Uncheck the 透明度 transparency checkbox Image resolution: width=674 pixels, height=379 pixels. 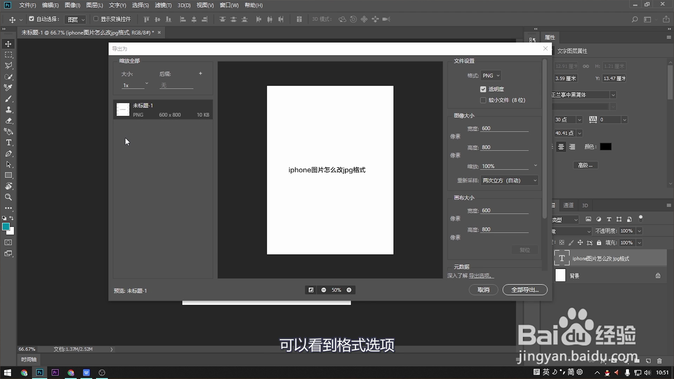point(483,89)
